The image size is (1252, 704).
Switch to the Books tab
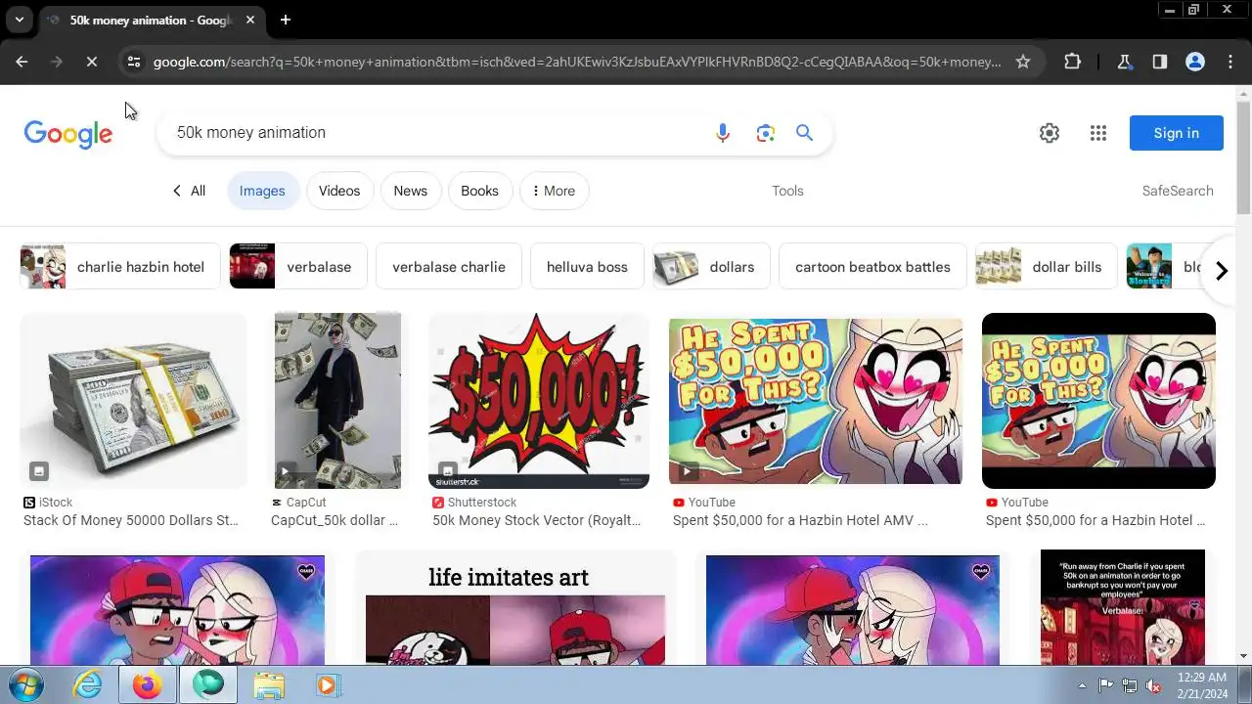(x=479, y=191)
